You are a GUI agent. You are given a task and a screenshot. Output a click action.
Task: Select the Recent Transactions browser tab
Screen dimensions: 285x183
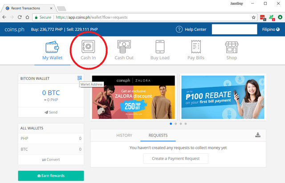coord(29,8)
